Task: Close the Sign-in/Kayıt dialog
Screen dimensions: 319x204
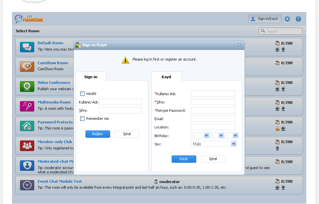Action: tap(239, 45)
